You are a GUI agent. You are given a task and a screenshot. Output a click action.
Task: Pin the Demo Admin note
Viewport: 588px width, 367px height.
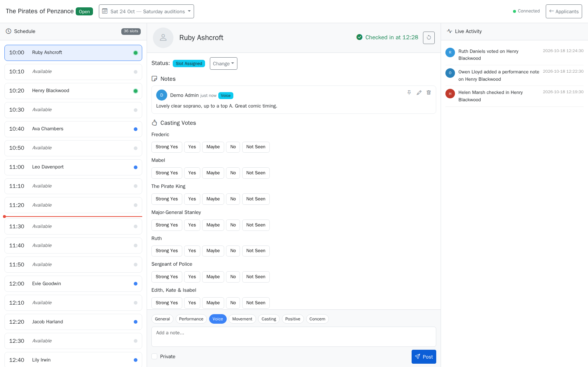[409, 92]
